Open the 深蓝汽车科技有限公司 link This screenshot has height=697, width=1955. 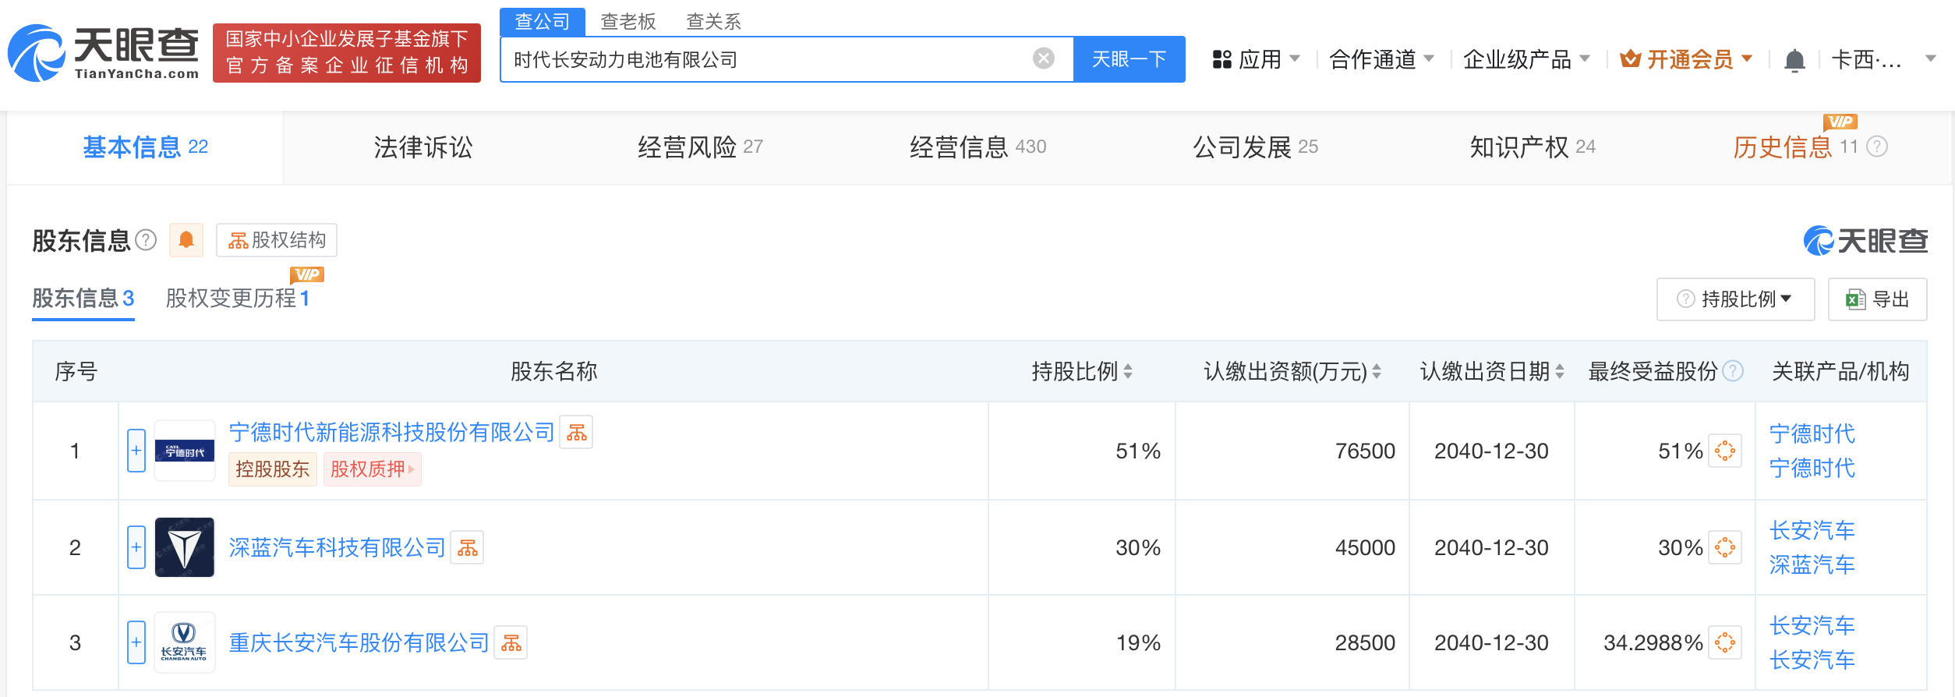point(337,547)
